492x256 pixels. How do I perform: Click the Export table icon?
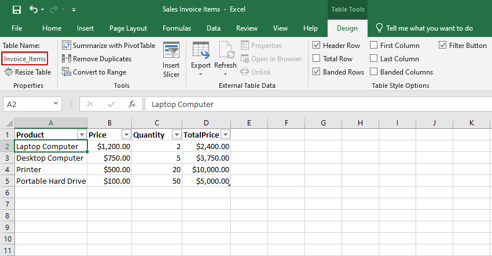point(201,50)
